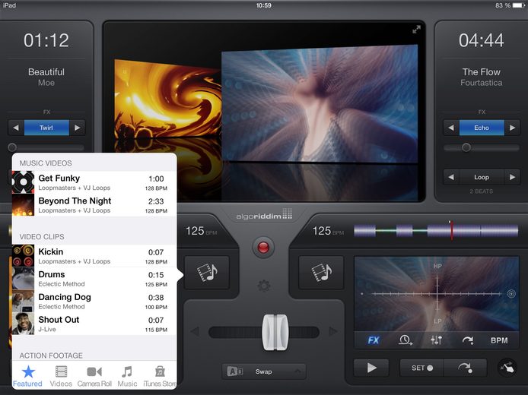Tap the Dancing Dog thumbnail
The width and height of the screenshot is (528, 395).
click(x=24, y=302)
